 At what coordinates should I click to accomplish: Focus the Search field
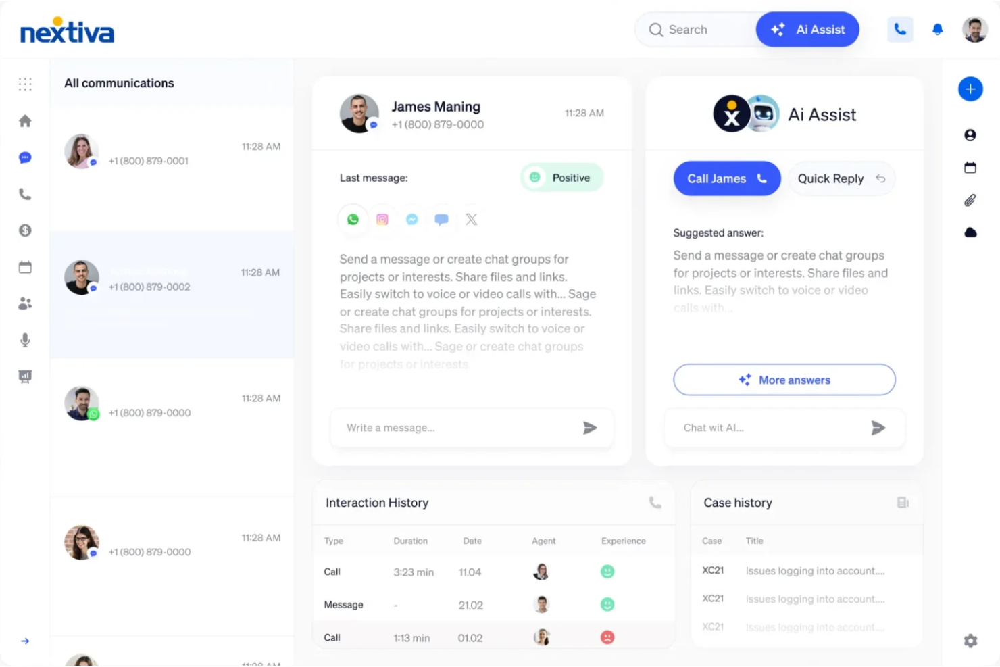pos(696,30)
